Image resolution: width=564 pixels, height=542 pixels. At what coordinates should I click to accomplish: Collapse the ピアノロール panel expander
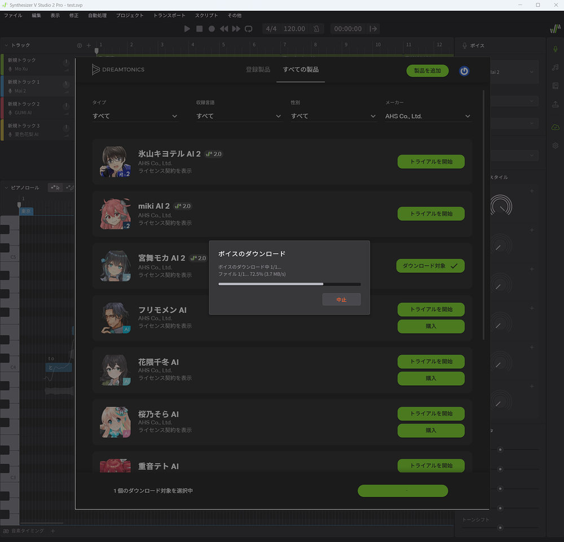click(x=6, y=188)
